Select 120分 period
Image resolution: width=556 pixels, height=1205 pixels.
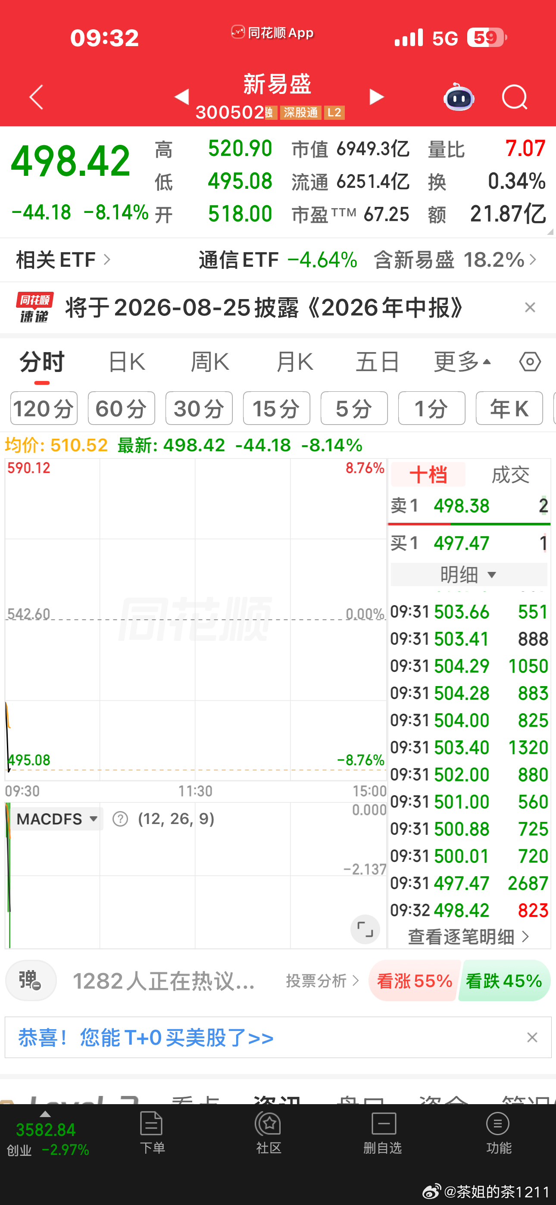click(x=44, y=409)
